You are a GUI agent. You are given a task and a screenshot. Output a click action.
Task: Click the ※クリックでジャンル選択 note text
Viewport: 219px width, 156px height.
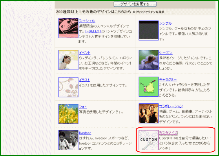148,12
